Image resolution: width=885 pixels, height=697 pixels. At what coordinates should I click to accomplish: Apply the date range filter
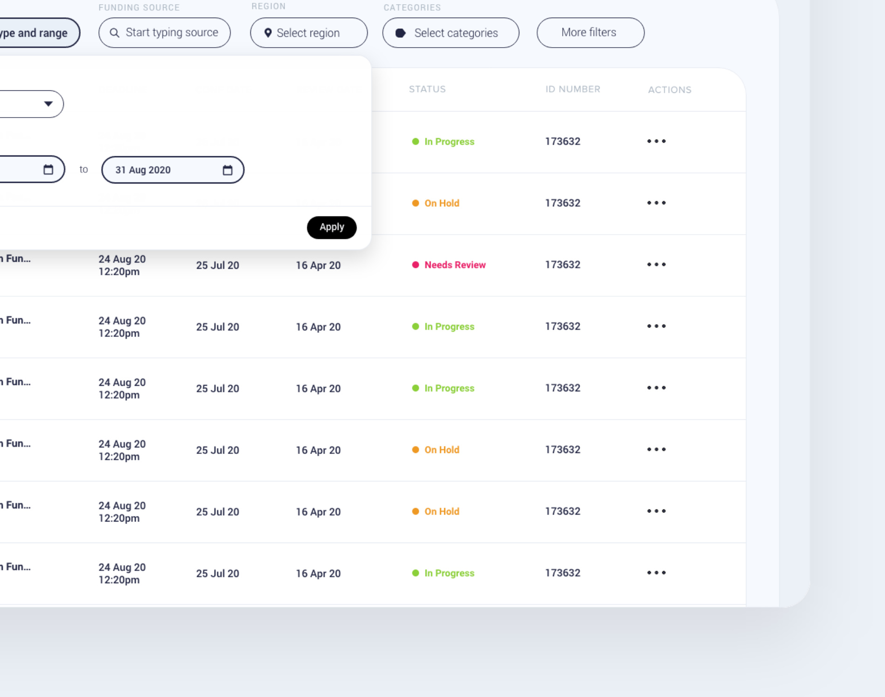pyautogui.click(x=332, y=227)
